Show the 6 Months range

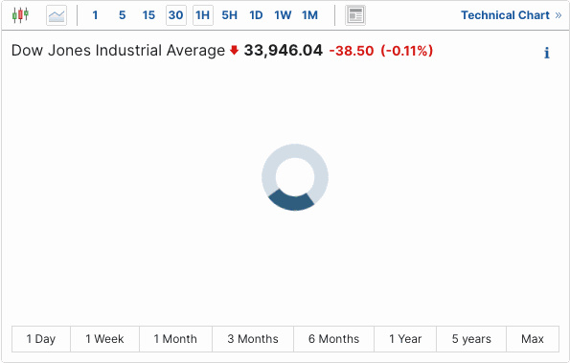(333, 339)
